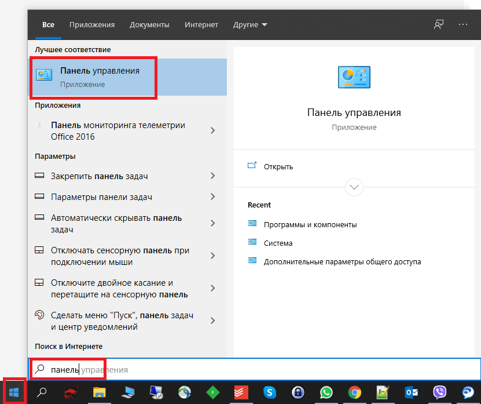
Task: Open the three-dots options menu
Action: 463,24
